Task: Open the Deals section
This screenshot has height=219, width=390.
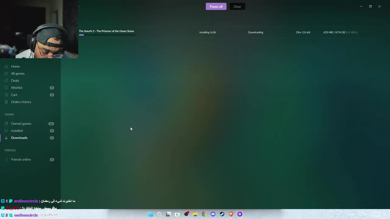Action: [x=15, y=81]
